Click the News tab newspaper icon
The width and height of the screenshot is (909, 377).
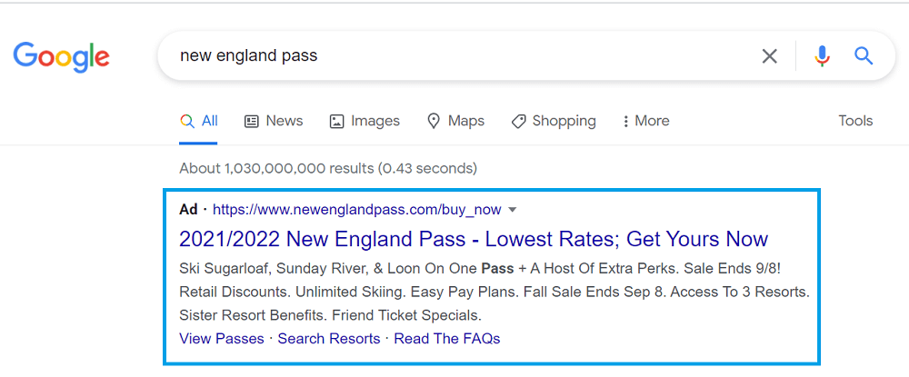click(251, 121)
